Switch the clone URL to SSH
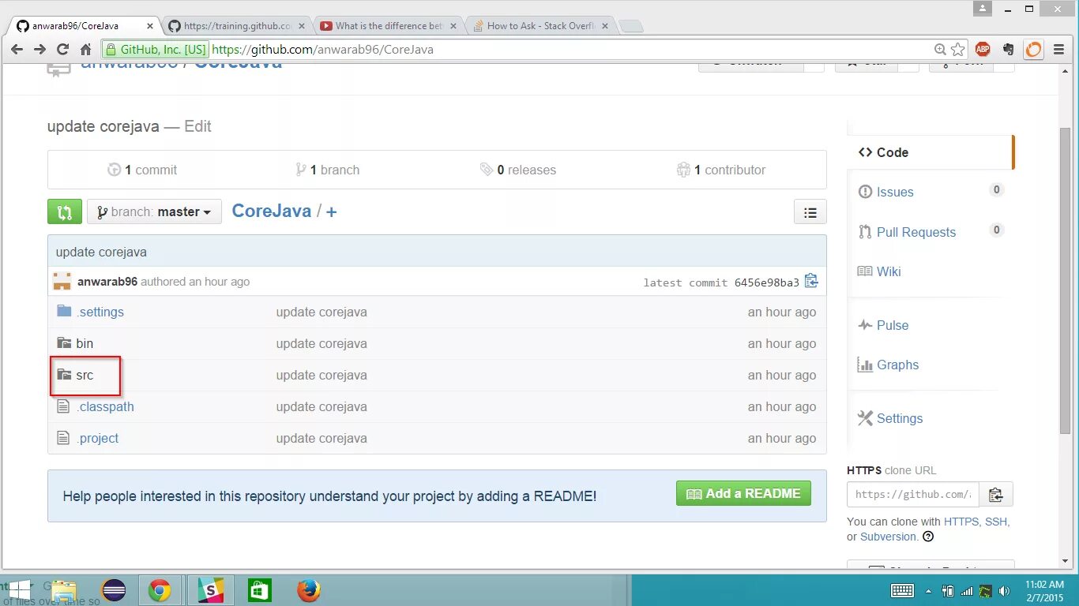Viewport: 1079px width, 606px height. pos(996,522)
